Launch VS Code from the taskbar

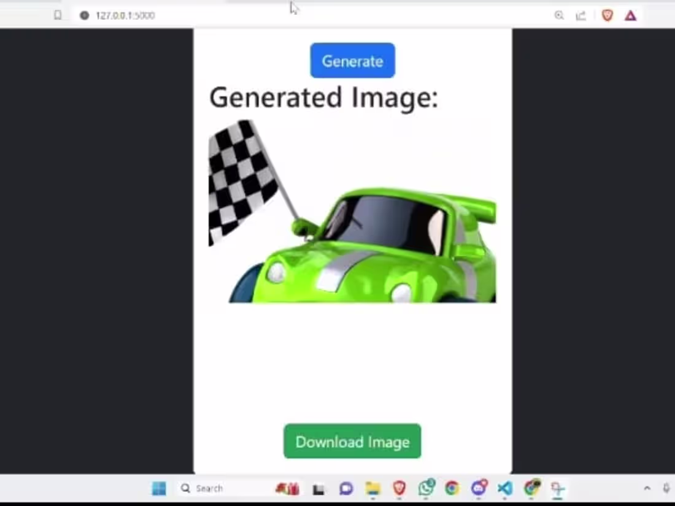tap(504, 489)
